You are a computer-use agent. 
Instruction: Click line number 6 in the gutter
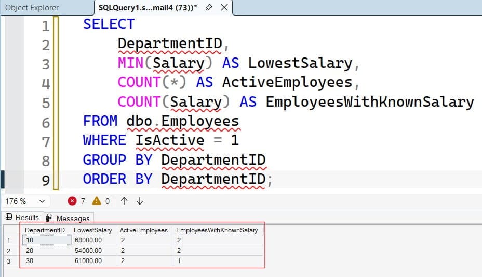point(46,123)
